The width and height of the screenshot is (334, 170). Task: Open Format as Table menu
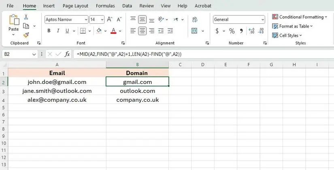[x=292, y=26]
